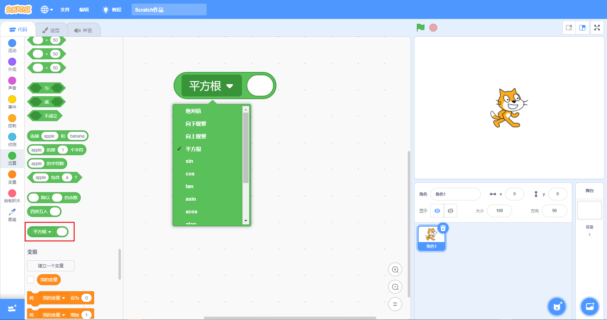Choose 向下取整 from the function list
The height and width of the screenshot is (320, 607).
point(196,124)
